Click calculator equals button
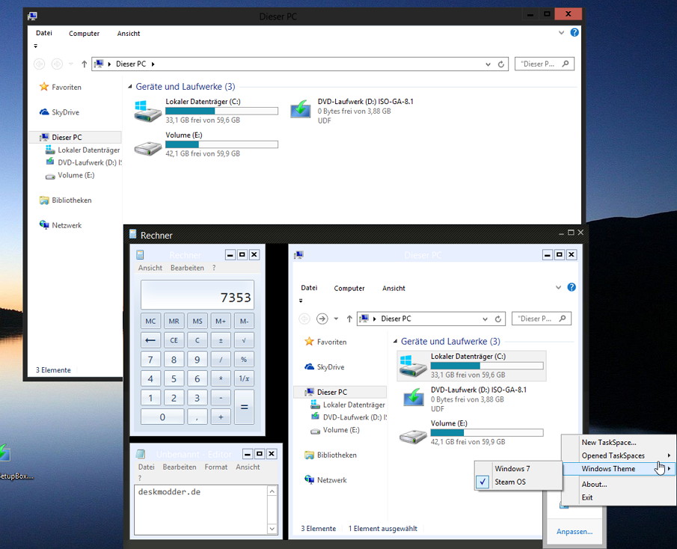The height and width of the screenshot is (549, 677). click(244, 407)
